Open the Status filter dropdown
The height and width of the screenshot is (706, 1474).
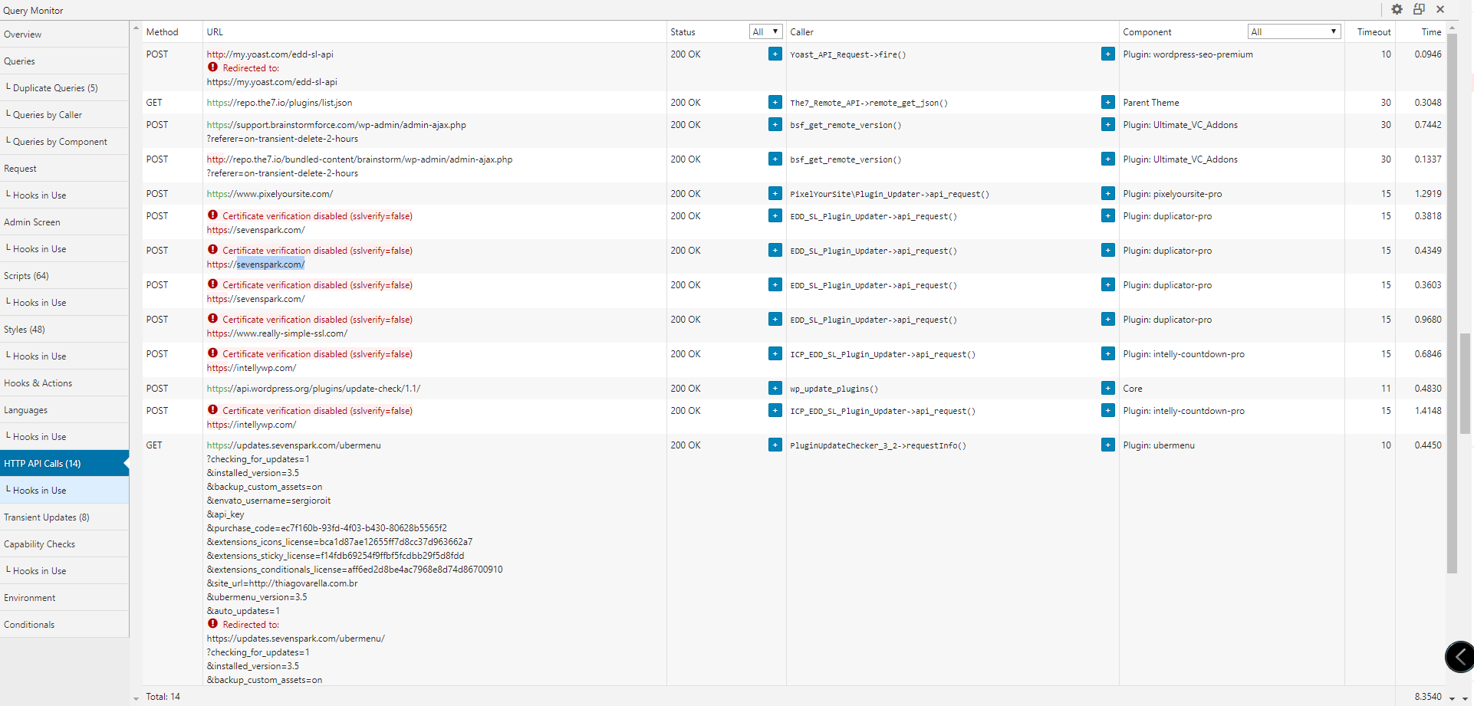[x=765, y=31]
